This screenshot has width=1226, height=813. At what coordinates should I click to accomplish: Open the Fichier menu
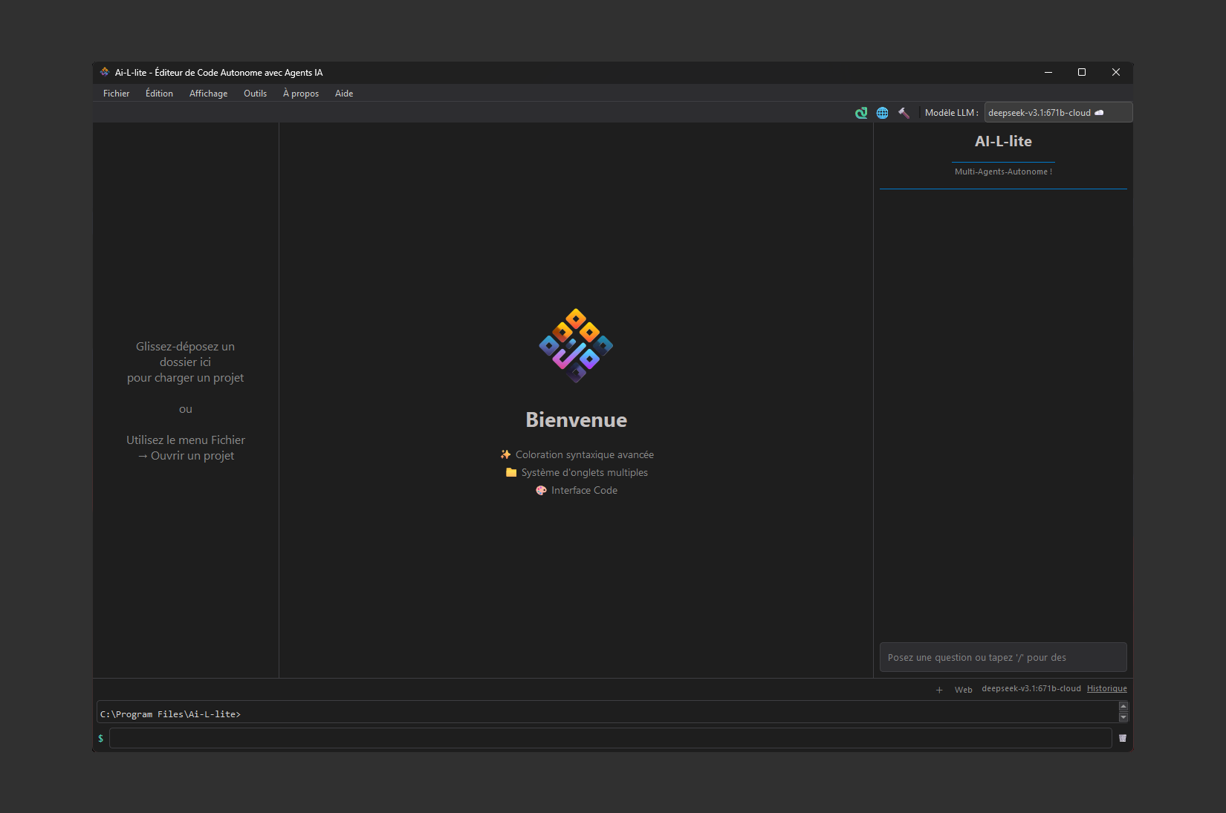coord(116,94)
